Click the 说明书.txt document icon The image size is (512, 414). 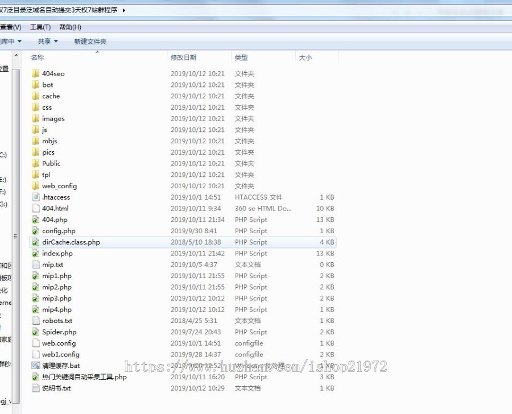(36, 388)
